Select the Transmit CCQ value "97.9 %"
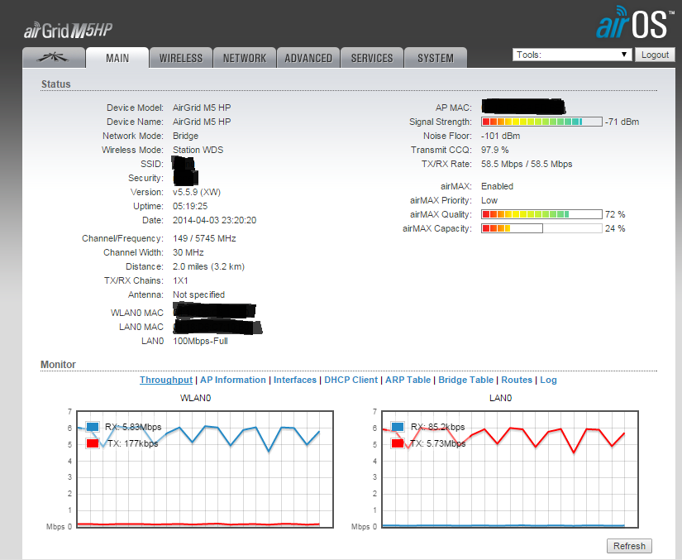 click(495, 150)
